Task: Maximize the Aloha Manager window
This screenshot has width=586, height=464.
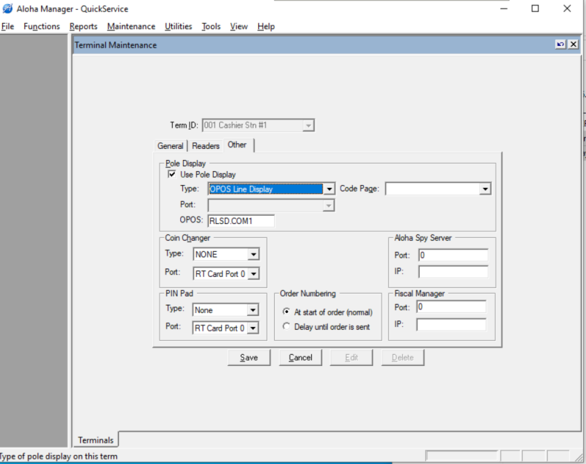Action: click(x=535, y=8)
